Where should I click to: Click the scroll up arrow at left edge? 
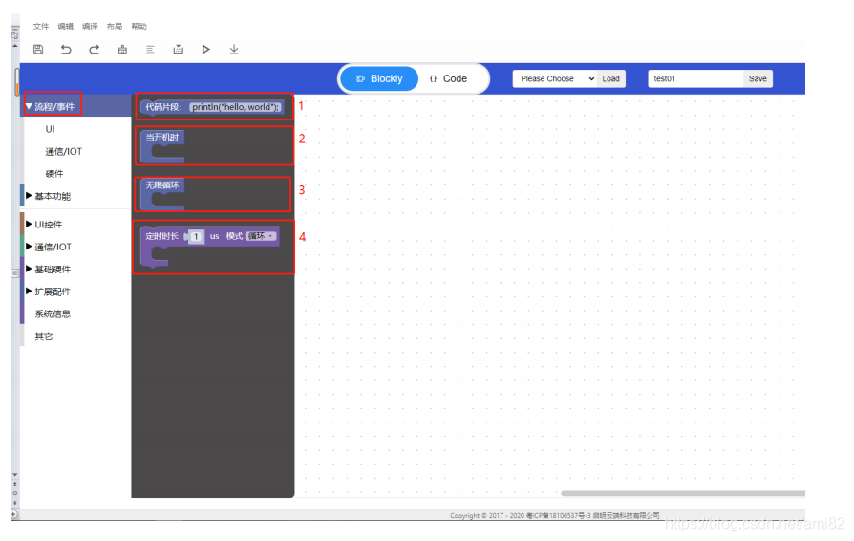pos(15,46)
